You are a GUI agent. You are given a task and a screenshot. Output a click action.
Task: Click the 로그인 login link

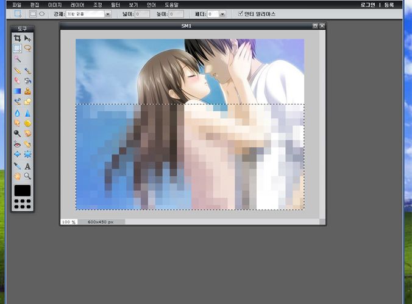(368, 5)
